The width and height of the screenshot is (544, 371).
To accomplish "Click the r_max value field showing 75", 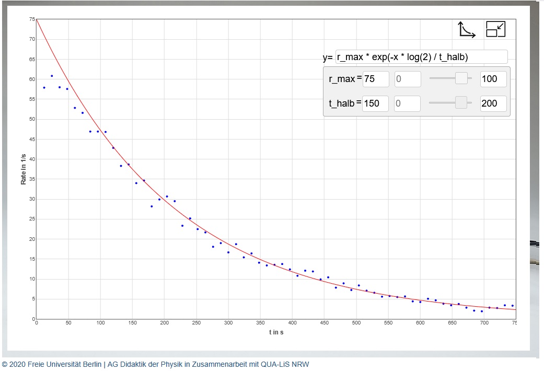I will tap(376, 79).
